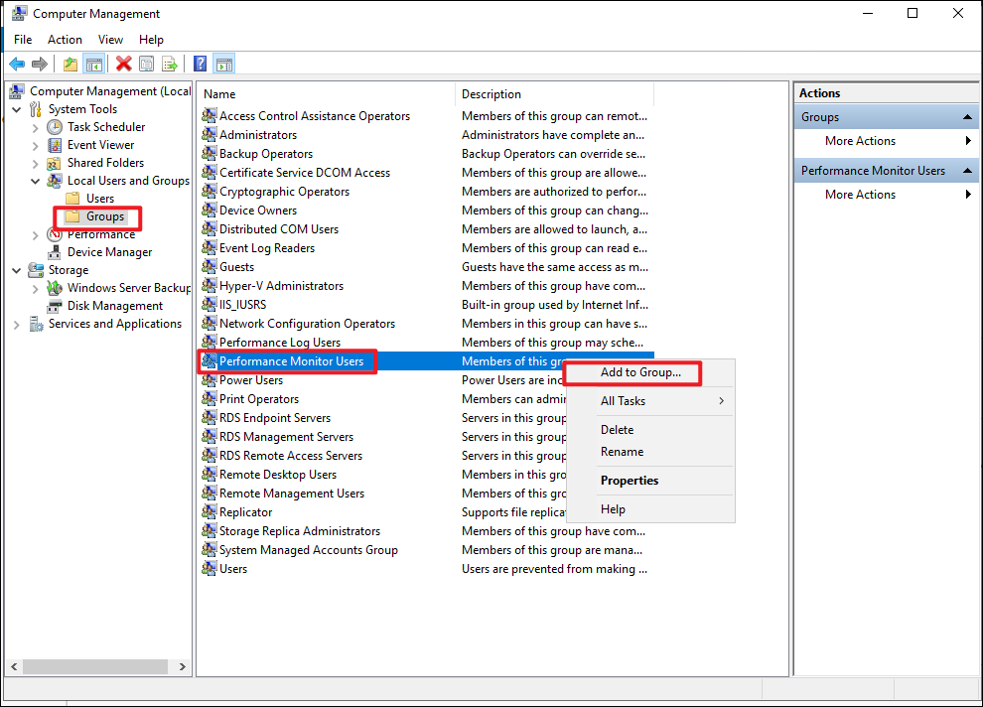The height and width of the screenshot is (707, 983).
Task: Click the Properties toolbar icon
Action: click(146, 64)
